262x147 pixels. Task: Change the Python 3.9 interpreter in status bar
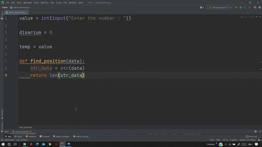(247, 140)
